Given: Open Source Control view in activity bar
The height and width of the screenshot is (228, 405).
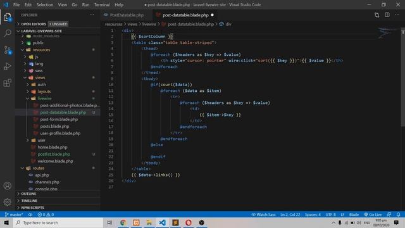Looking at the screenshot, I should (8, 50).
